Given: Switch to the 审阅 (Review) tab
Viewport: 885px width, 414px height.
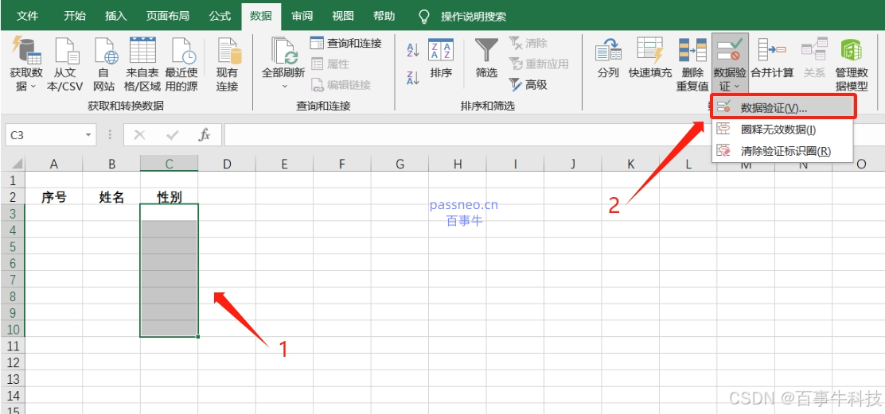Looking at the screenshot, I should click(302, 16).
